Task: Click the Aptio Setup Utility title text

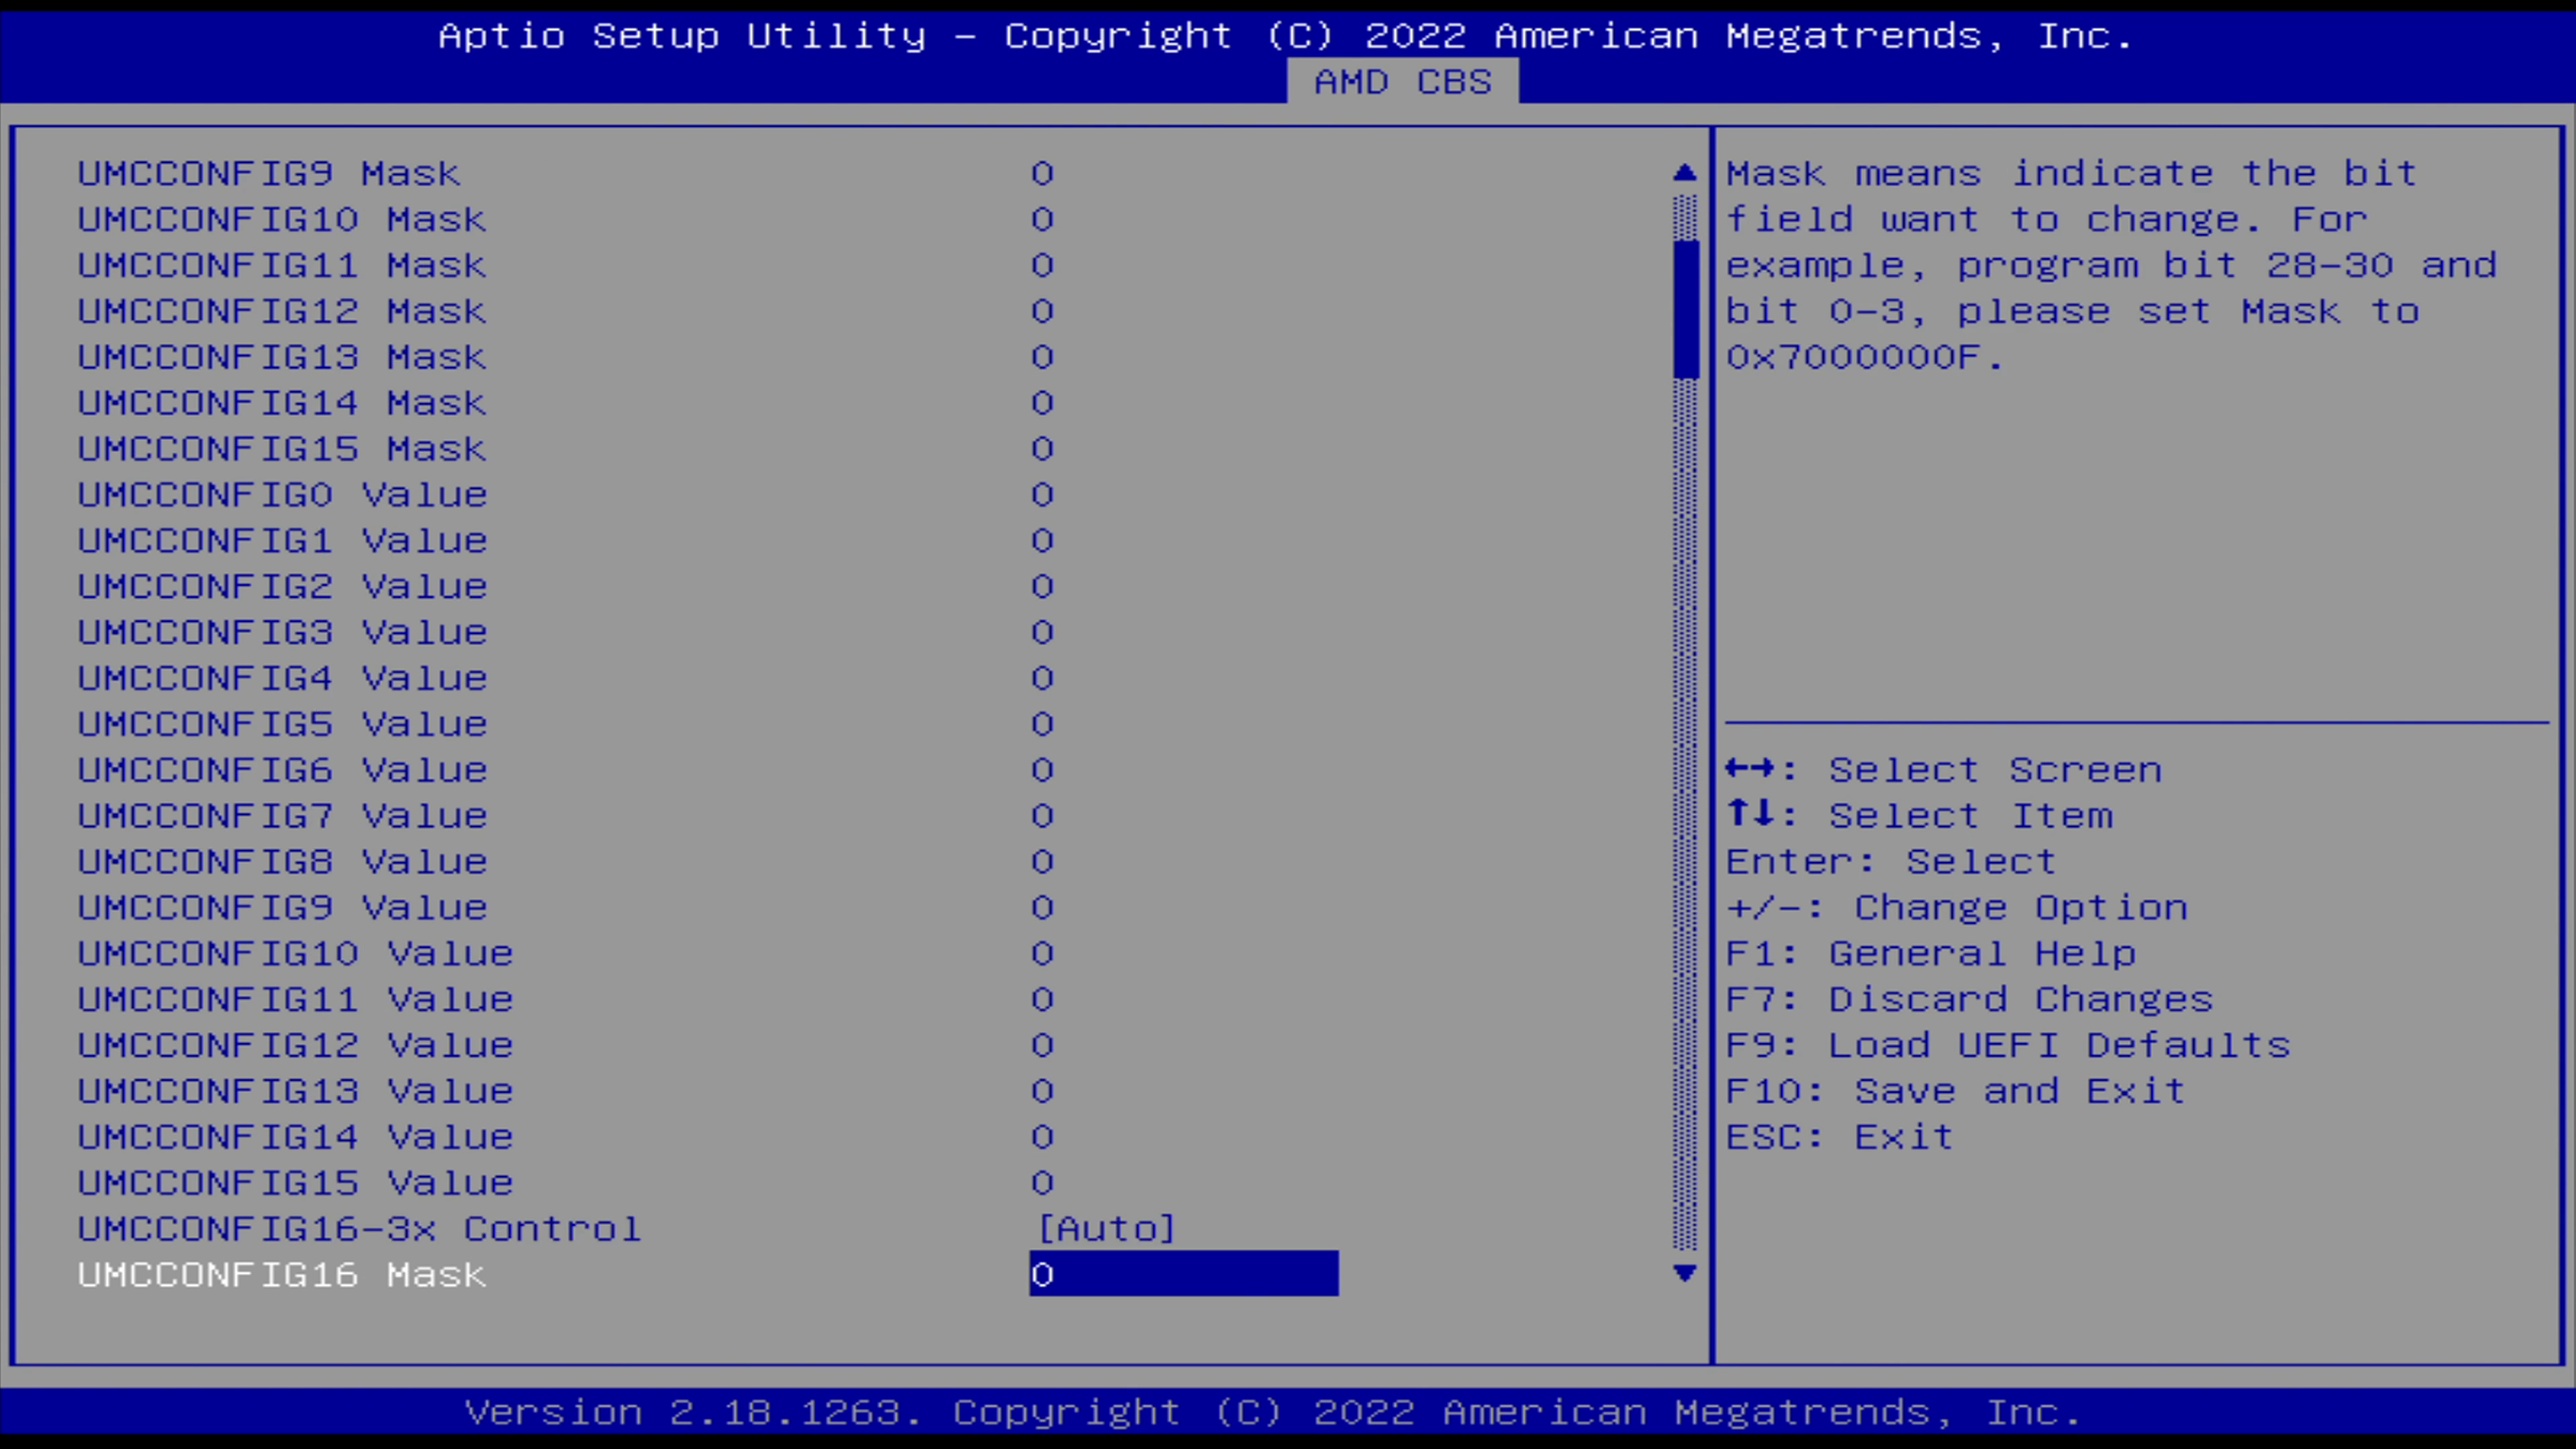Action: [x=1286, y=36]
